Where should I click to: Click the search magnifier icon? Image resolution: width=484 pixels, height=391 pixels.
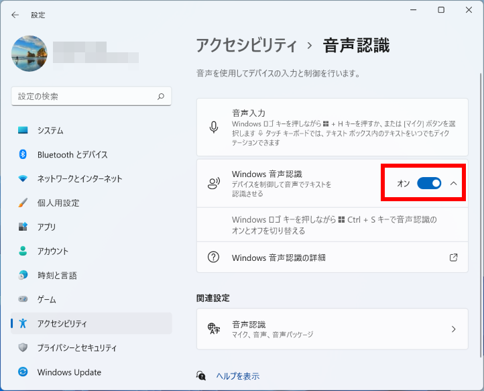pyautogui.click(x=161, y=97)
